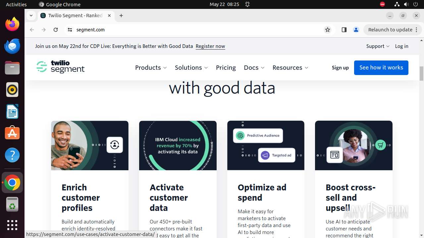Open the Pricing page

[226, 67]
